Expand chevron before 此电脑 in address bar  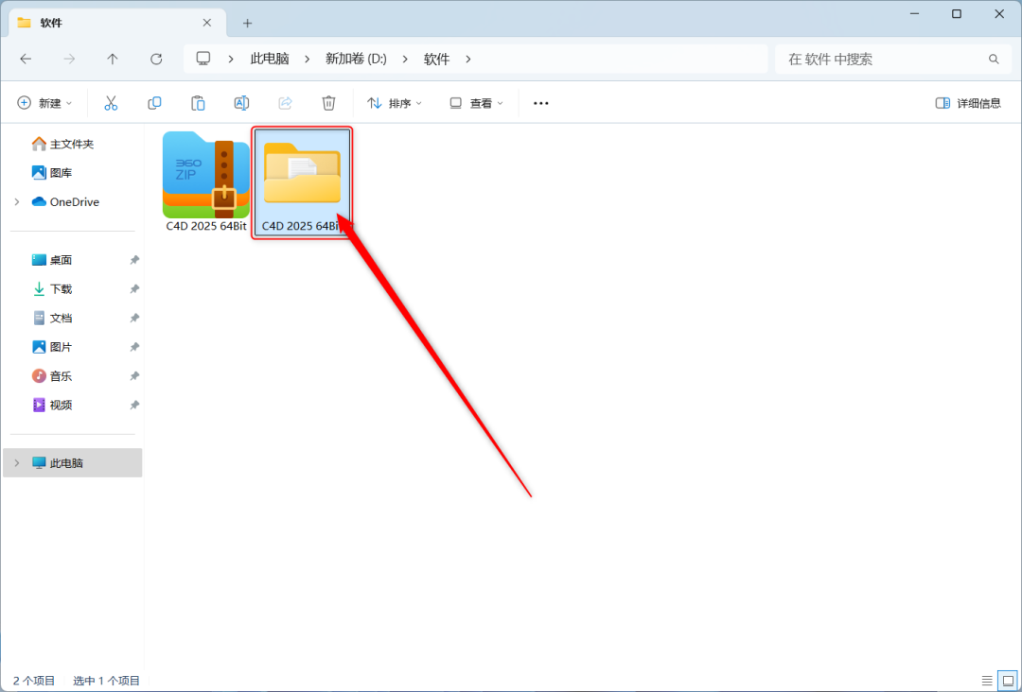coord(231,60)
